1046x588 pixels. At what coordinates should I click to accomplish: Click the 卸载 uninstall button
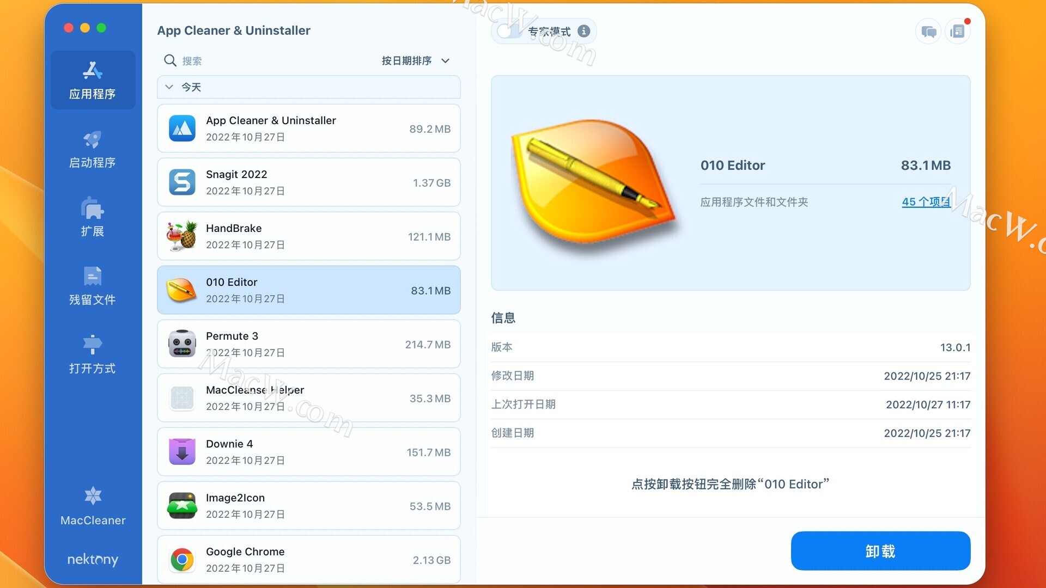880,551
